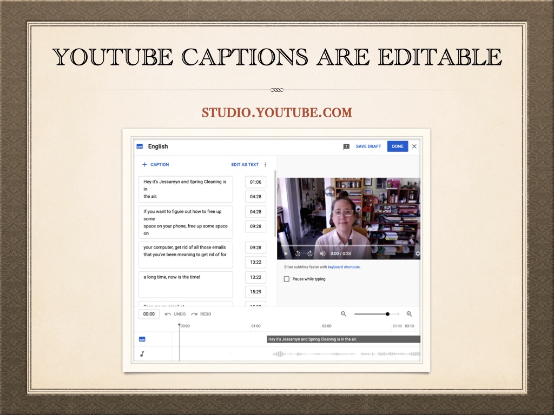Enable the Pause while typing checkbox
The image size is (554, 415).
coord(287,279)
